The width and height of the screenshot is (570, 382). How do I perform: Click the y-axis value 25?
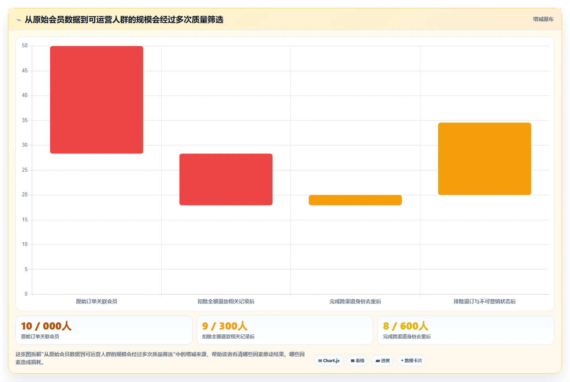[x=25, y=170]
